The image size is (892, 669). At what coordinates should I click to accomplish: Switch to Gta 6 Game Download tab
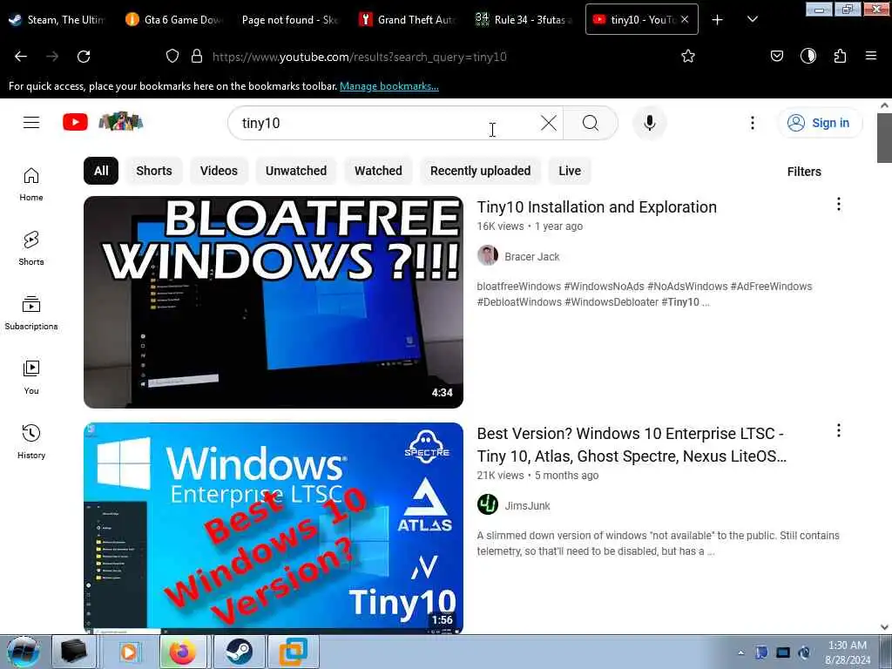(x=174, y=20)
